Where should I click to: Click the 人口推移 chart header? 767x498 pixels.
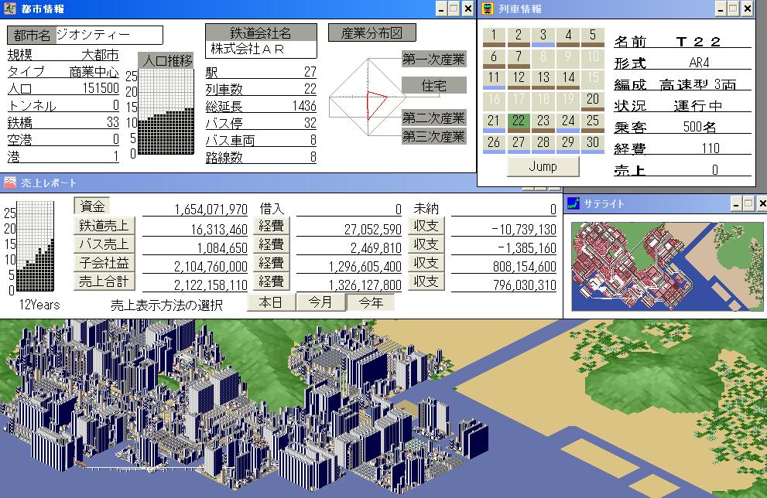pos(166,60)
